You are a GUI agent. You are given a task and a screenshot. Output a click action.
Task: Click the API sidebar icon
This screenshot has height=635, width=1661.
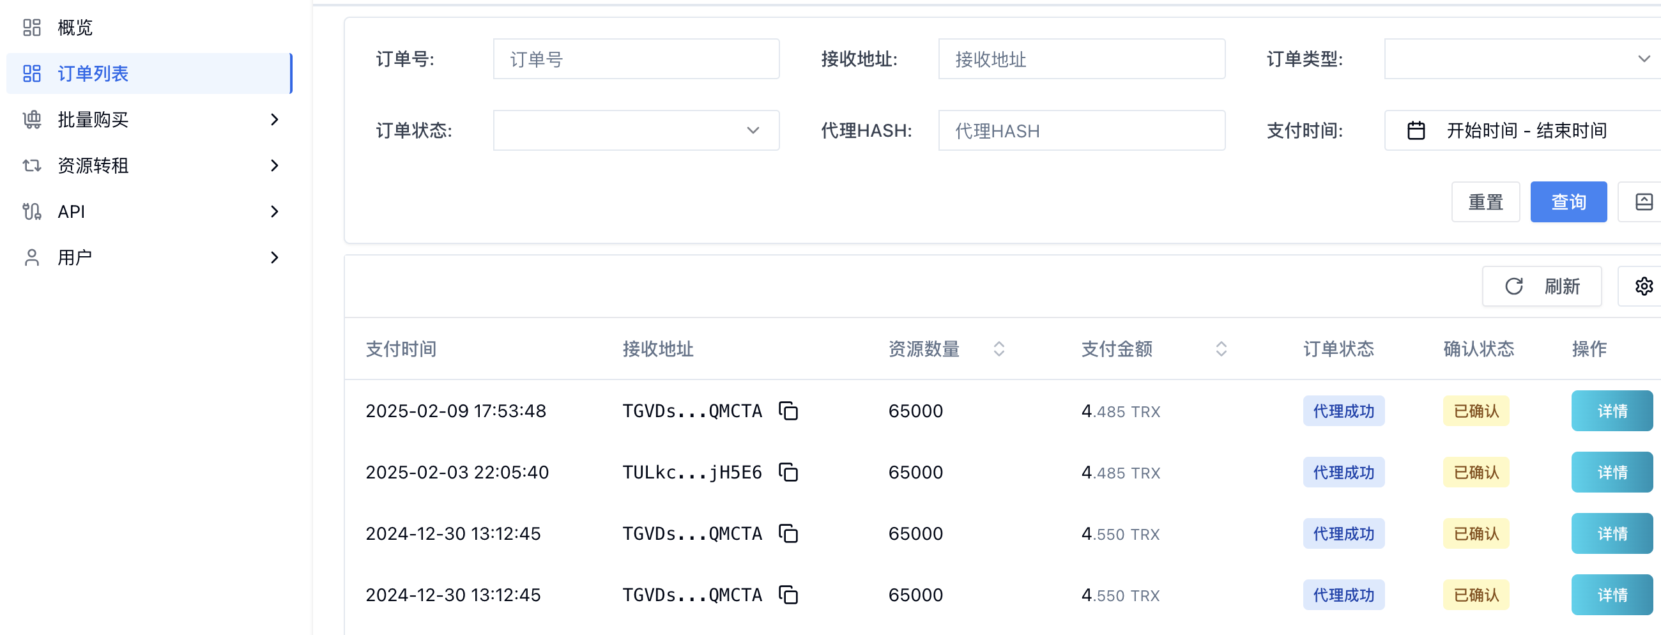click(31, 211)
